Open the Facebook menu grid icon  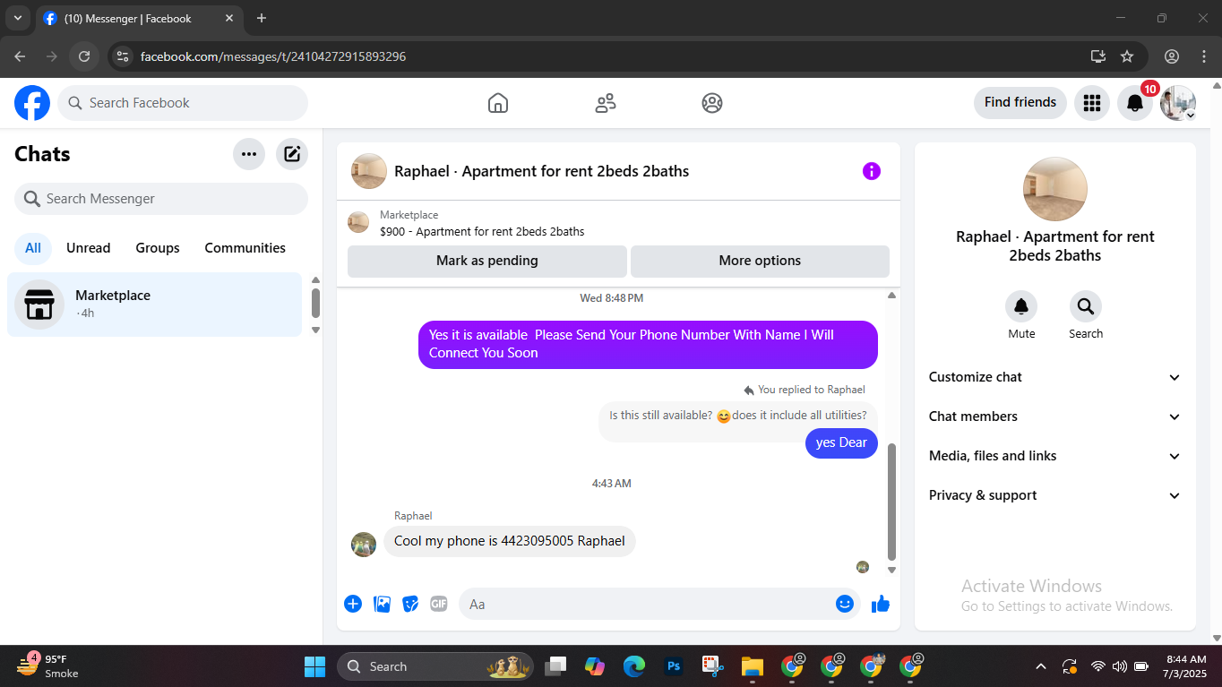tap(1091, 103)
